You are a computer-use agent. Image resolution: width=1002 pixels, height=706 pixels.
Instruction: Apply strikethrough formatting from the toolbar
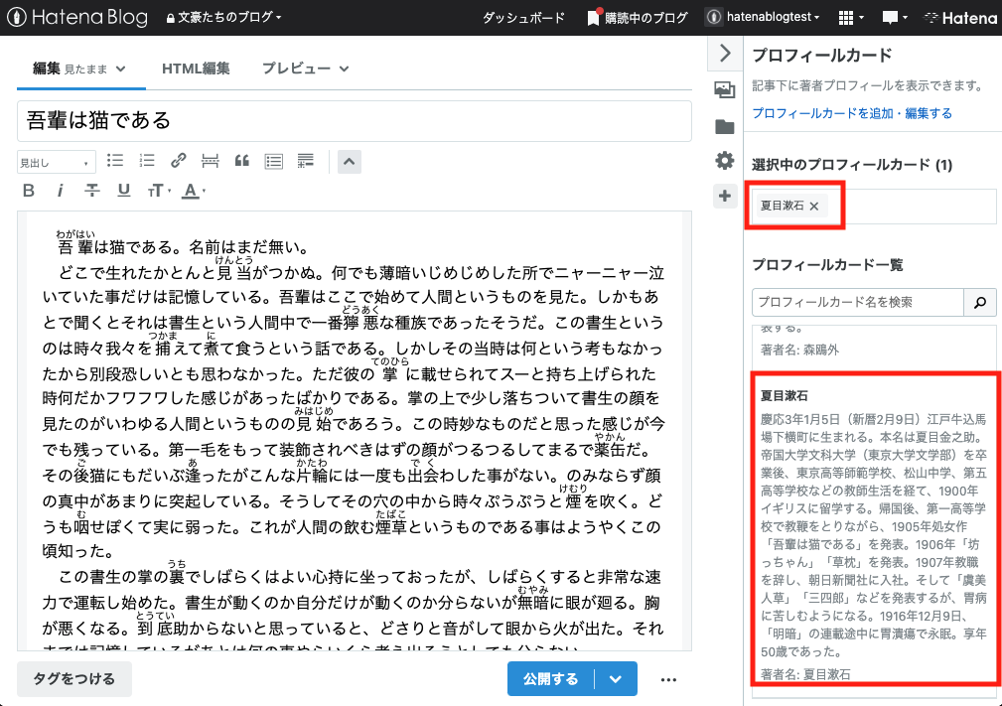(91, 191)
